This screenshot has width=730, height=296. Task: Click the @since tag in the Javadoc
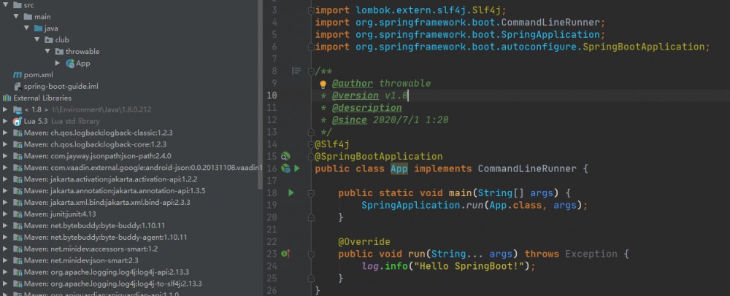pos(350,120)
